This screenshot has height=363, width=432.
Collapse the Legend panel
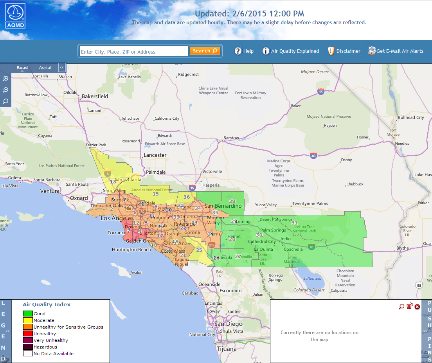point(7,331)
